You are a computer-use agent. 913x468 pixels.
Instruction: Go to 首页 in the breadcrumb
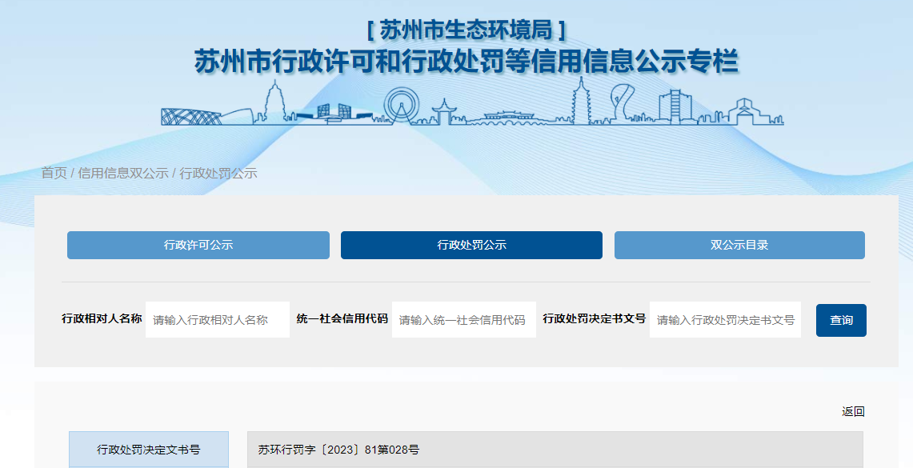click(x=54, y=173)
